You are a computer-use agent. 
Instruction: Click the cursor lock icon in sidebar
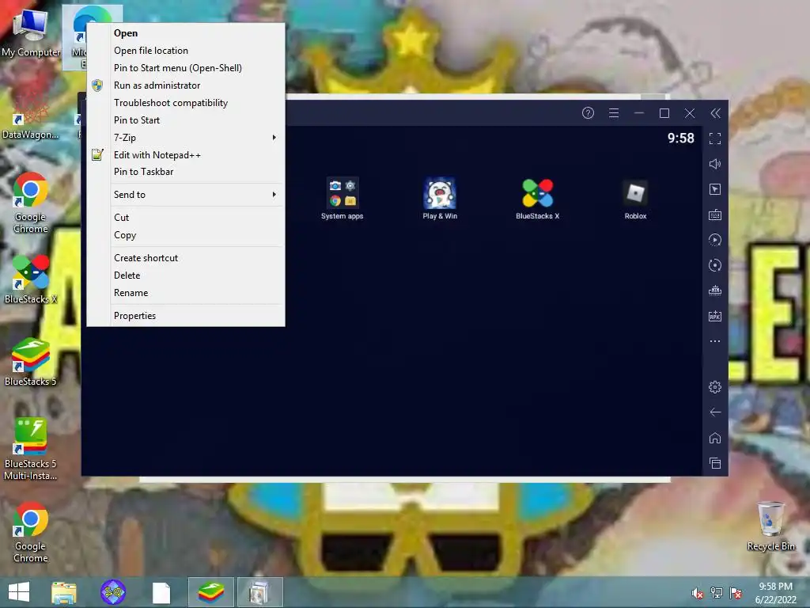715,189
